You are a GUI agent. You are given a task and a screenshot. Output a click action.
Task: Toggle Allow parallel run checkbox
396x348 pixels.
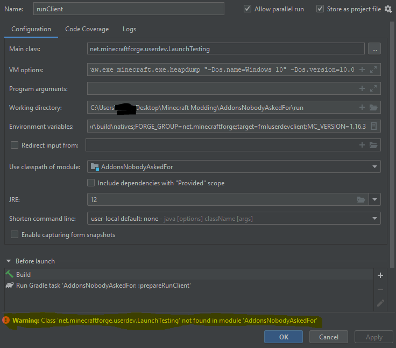click(x=247, y=9)
